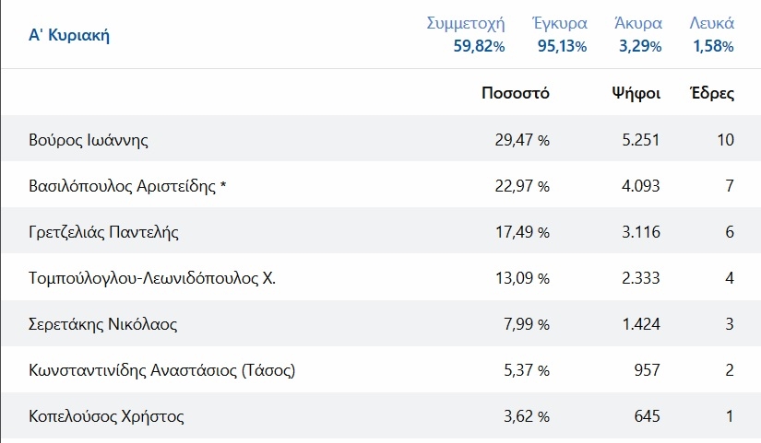Viewport: 761px width, 443px height.
Task: Open Κωνσταντινίδης Αναστάσιος (Τάσος) entry
Action: coord(161,370)
